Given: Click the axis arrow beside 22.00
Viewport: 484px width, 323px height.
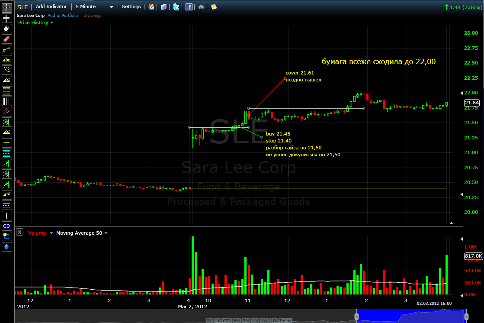Looking at the screenshot, I should tap(462, 93).
